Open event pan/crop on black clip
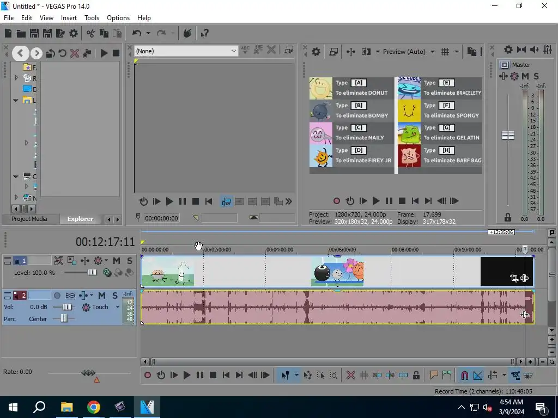Viewport: 558px width, 418px height. pos(514,278)
